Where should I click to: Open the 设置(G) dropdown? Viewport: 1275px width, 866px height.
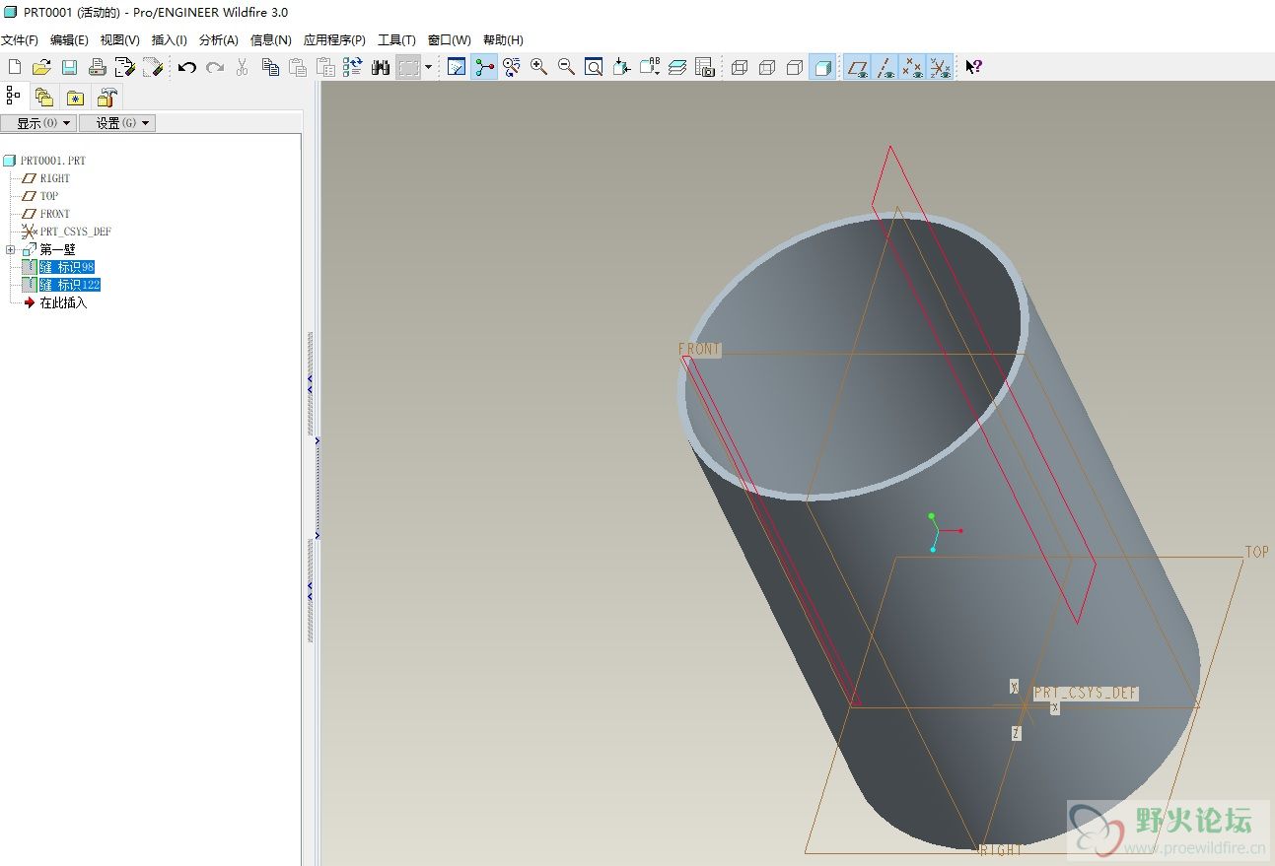click(x=117, y=123)
